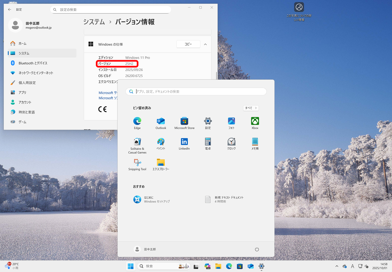Viewport: 392px width, 272px height.
Task: Expand hidden system tray icons chevron
Action: (x=337, y=266)
